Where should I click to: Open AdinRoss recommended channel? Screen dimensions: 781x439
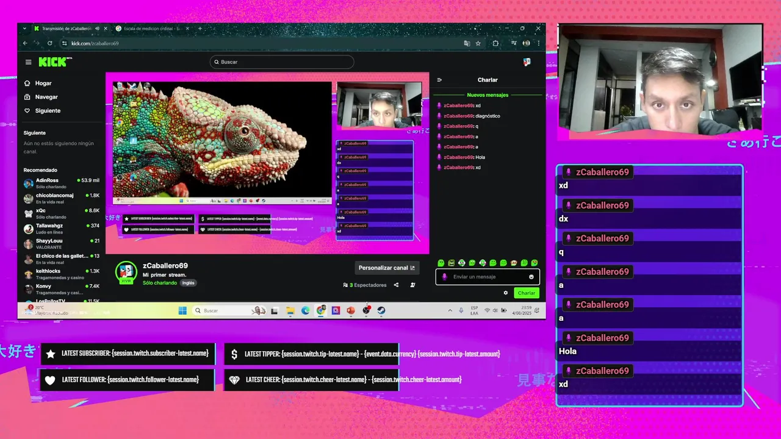pyautogui.click(x=61, y=183)
